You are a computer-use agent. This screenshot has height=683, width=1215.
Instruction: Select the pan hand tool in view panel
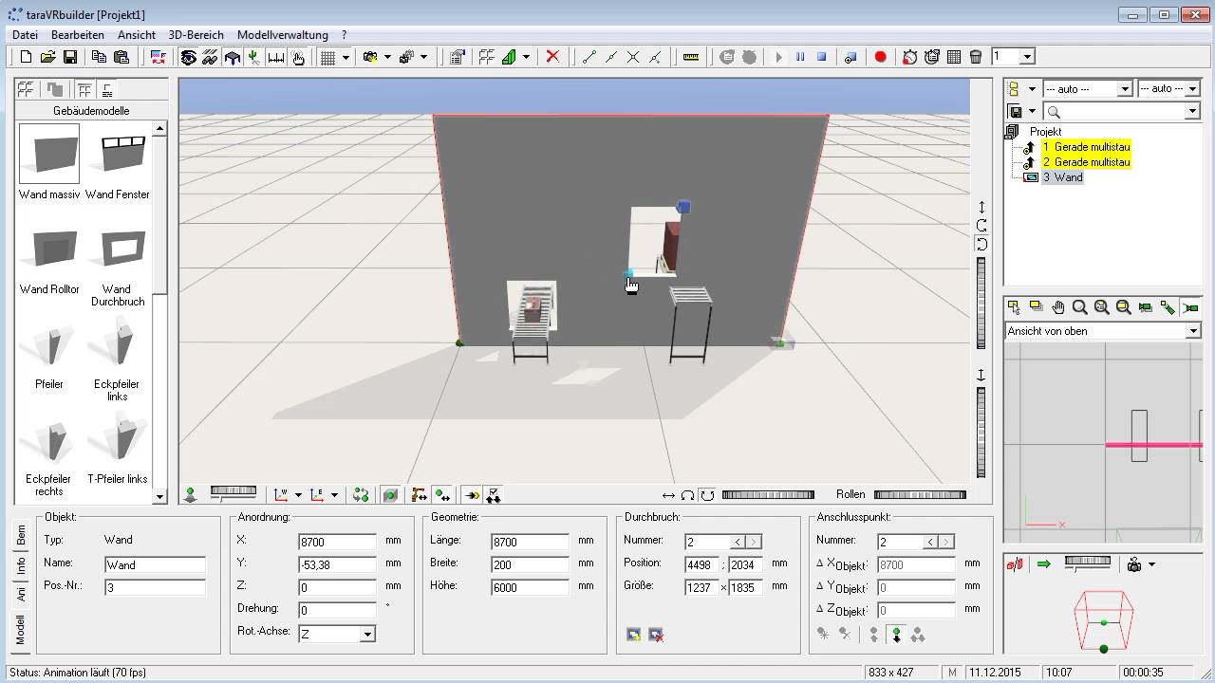pos(1057,307)
